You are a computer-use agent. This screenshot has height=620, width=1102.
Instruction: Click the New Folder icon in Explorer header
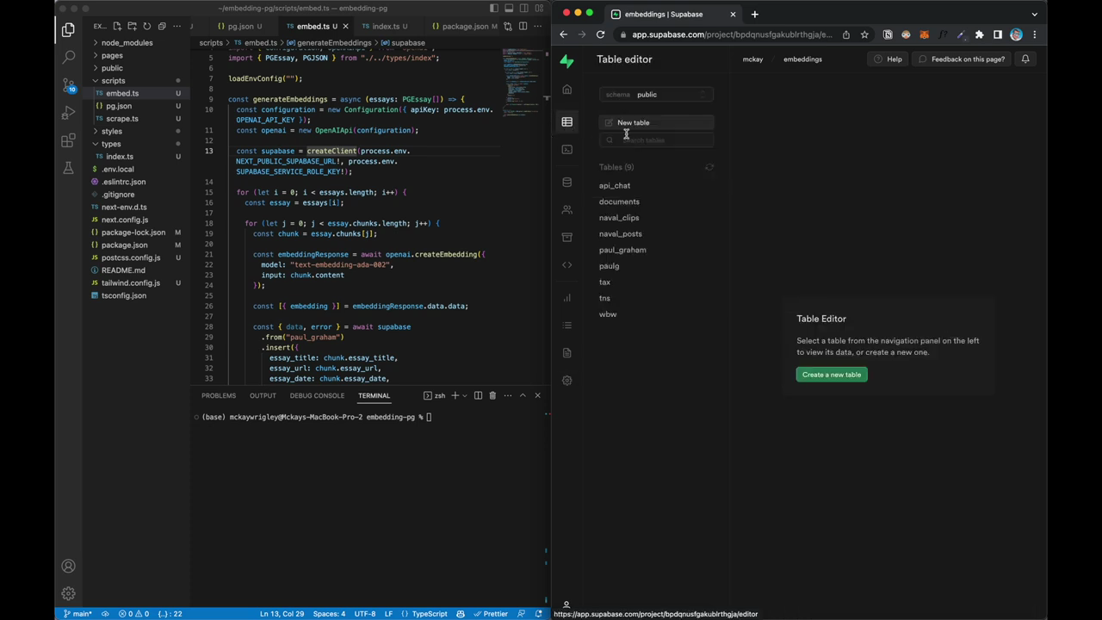point(133,27)
